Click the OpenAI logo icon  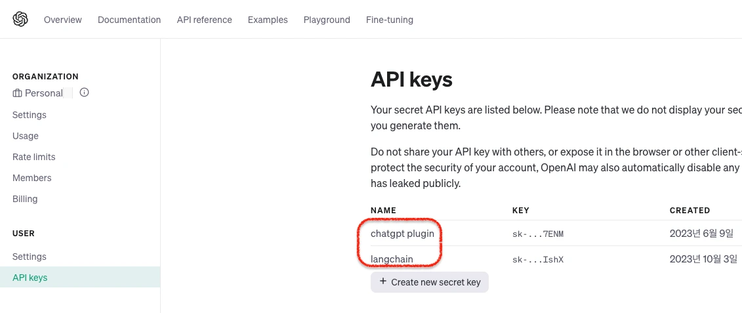point(20,20)
